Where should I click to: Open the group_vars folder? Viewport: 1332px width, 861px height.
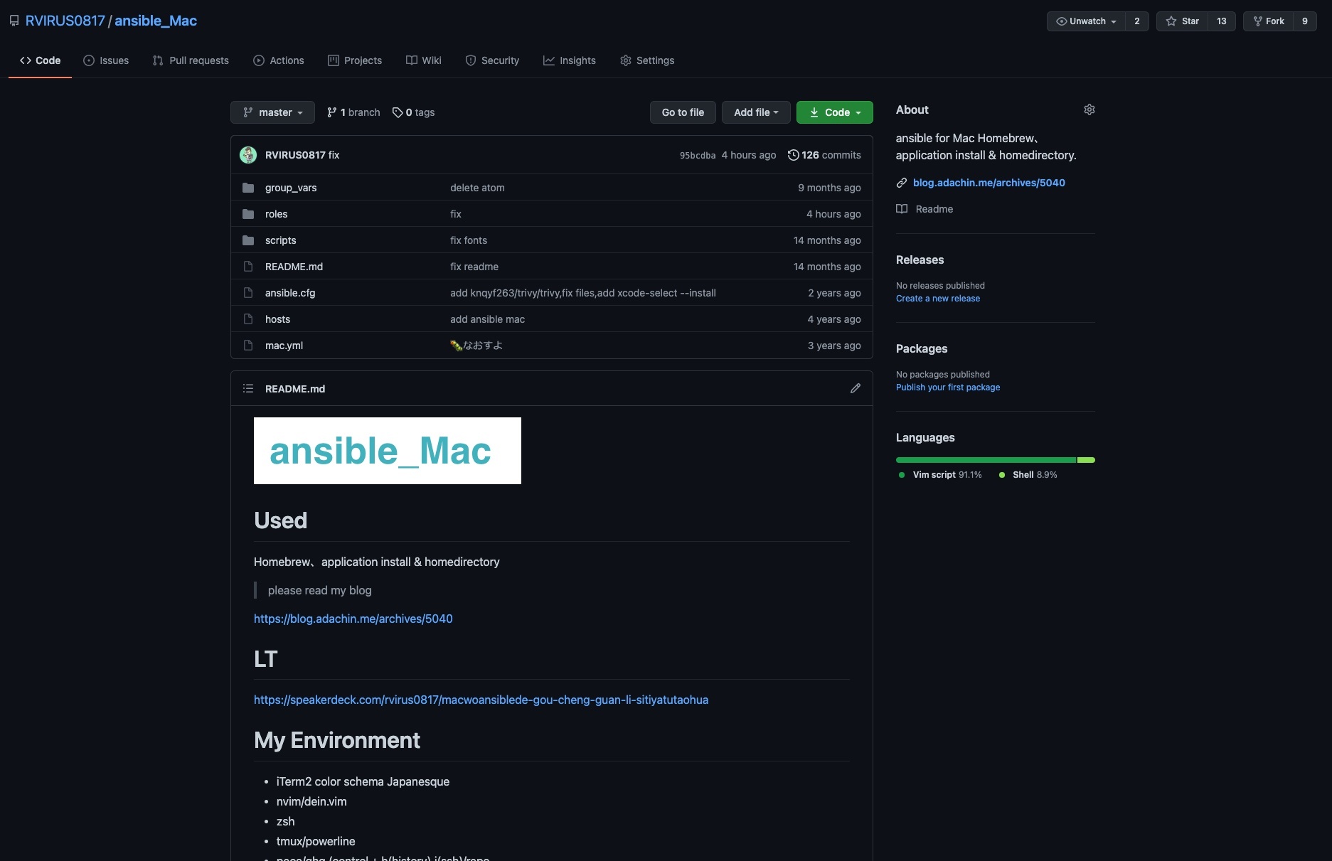pos(291,188)
